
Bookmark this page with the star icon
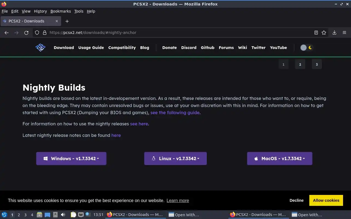(x=324, y=33)
